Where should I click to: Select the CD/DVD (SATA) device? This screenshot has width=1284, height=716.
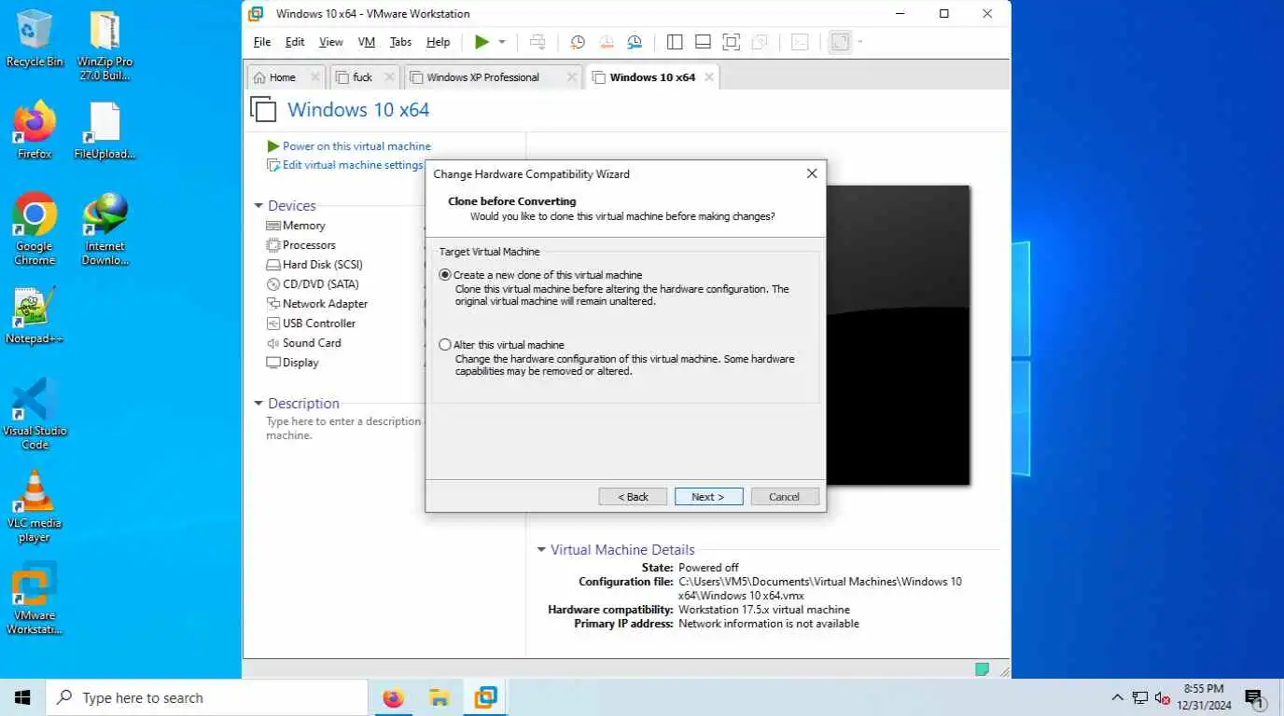tap(313, 284)
